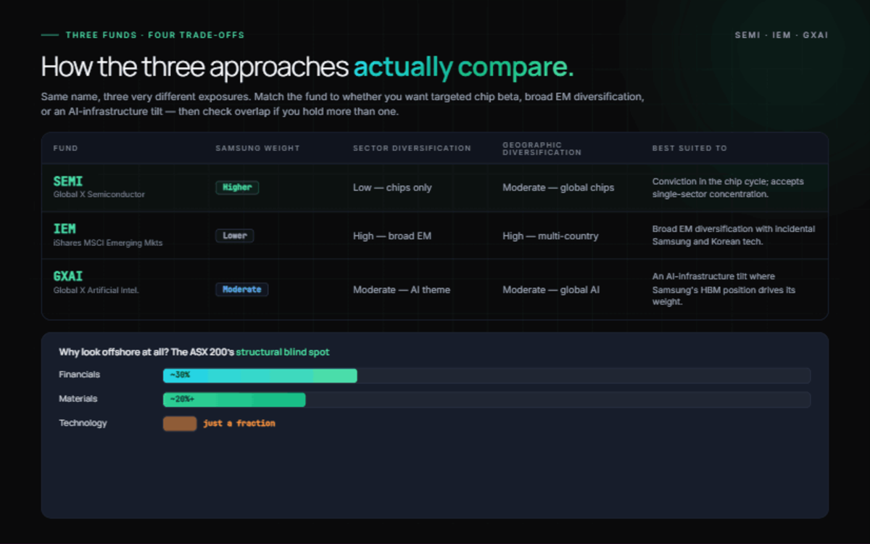Click the Fund column header
Image resolution: width=870 pixels, height=544 pixels.
tap(65, 148)
